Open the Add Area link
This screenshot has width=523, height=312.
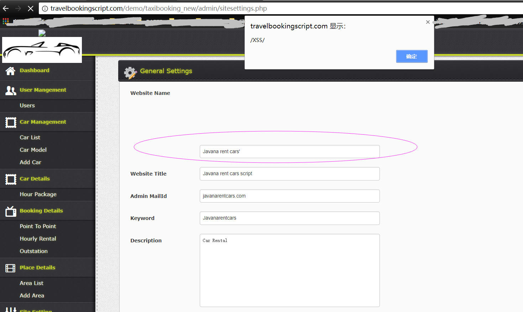tap(32, 296)
